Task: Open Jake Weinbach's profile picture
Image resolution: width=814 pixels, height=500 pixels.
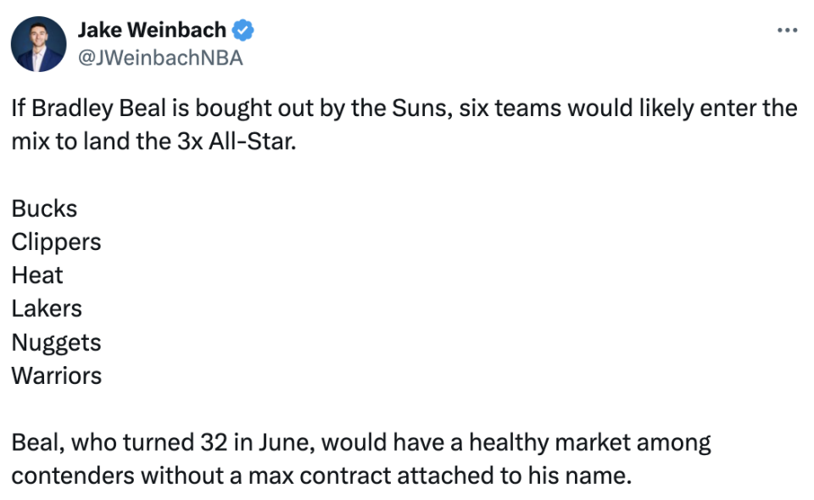Action: click(x=38, y=44)
